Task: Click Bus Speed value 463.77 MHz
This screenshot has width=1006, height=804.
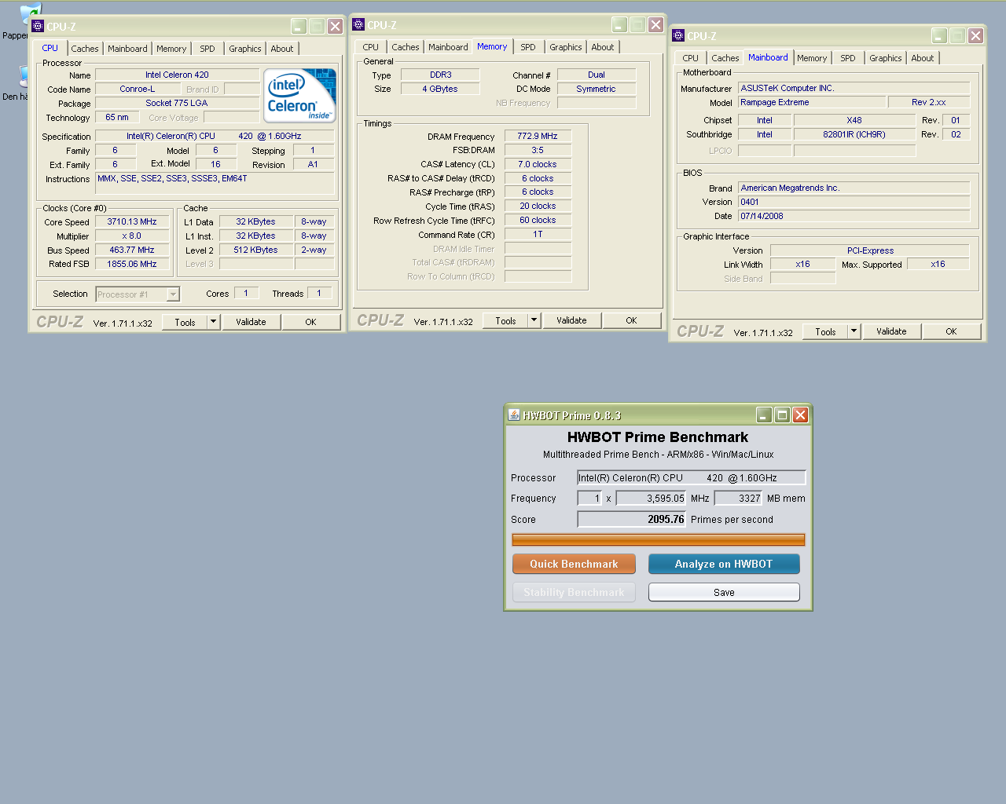Action: [x=132, y=250]
